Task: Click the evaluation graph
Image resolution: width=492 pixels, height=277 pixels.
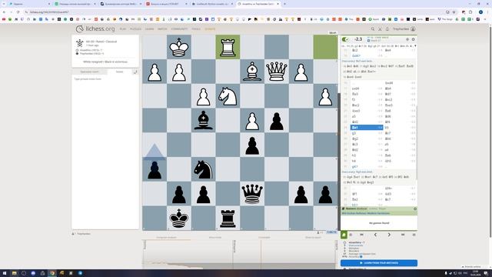Action: [x=240, y=255]
